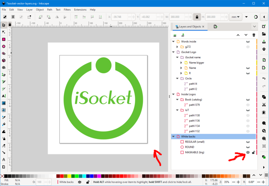
Task: Select the Star and polygon tool
Action: tap(4, 54)
